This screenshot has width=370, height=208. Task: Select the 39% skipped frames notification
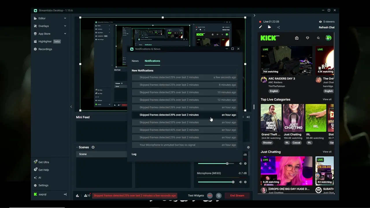pos(184,115)
